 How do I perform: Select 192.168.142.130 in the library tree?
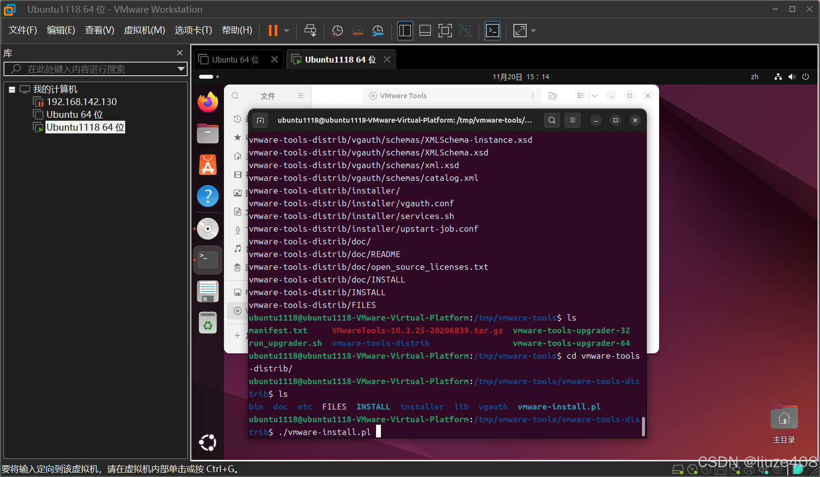82,102
